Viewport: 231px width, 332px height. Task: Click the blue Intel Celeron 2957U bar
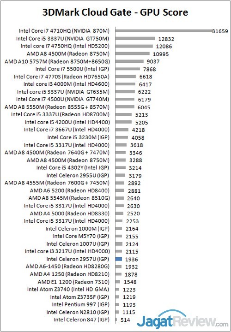click(x=119, y=259)
